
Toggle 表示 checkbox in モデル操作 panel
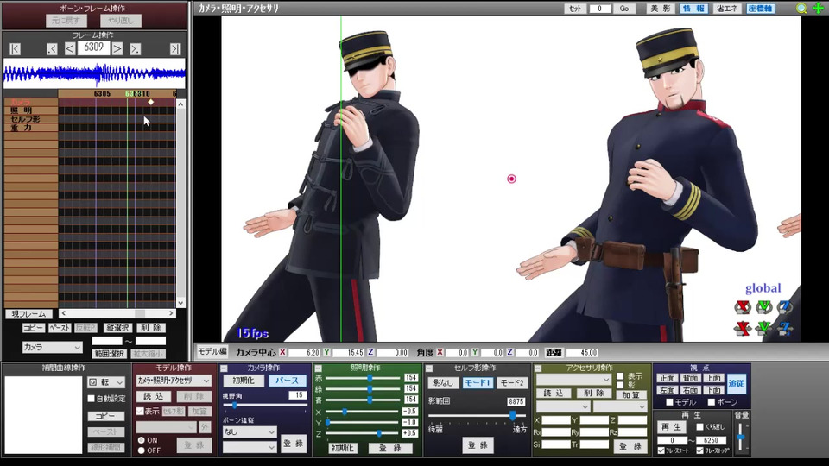point(140,411)
